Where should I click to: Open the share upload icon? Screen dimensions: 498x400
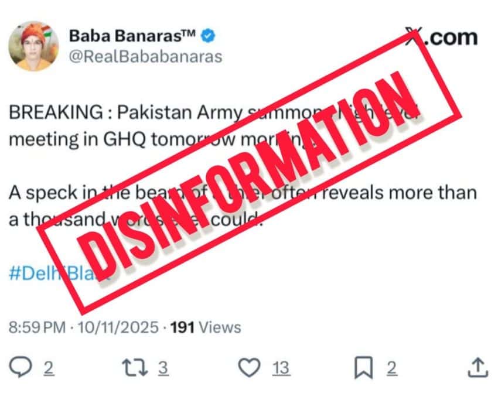tap(478, 368)
